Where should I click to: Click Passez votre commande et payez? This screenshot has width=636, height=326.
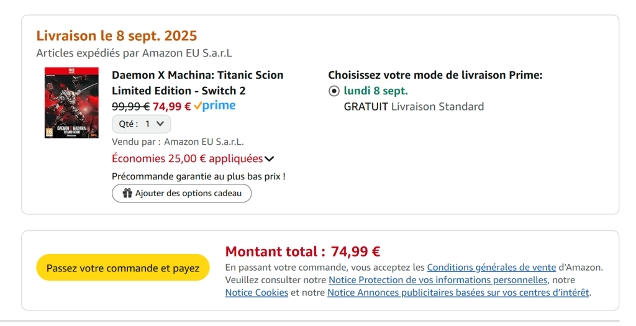123,268
